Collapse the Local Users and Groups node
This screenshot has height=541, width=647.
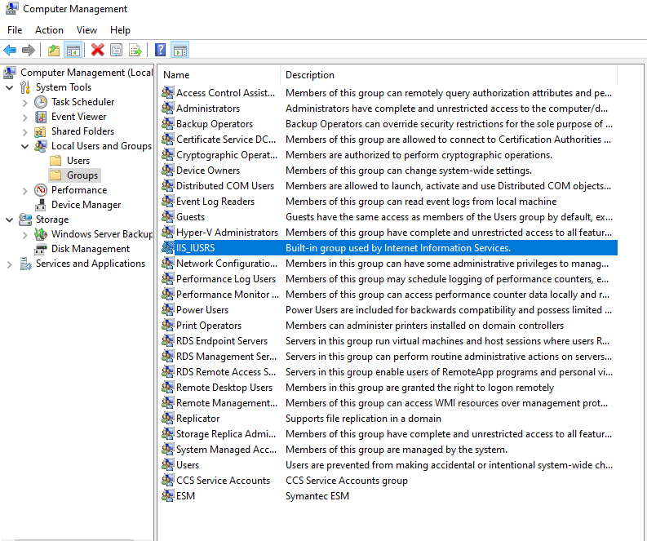point(24,146)
